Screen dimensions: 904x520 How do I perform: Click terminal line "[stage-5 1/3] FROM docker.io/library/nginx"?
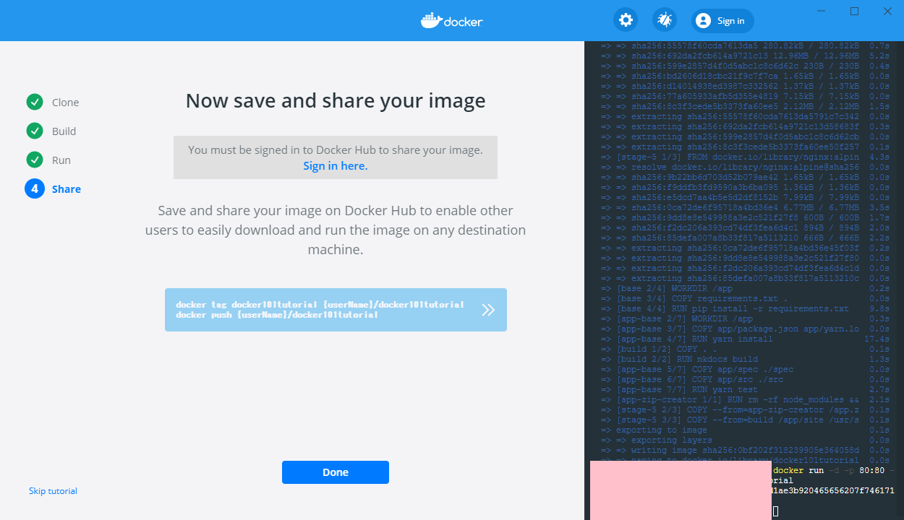[x=745, y=157]
